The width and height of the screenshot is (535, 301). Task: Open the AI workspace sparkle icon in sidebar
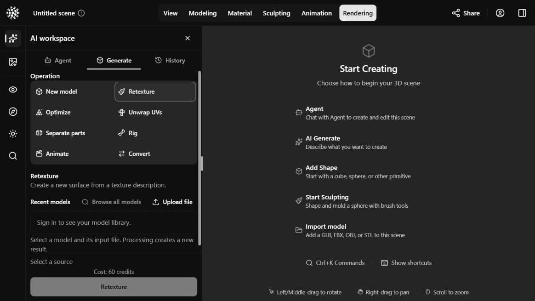pyautogui.click(x=13, y=38)
